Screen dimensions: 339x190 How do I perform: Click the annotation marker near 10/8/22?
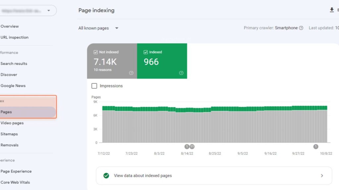[x=315, y=147]
